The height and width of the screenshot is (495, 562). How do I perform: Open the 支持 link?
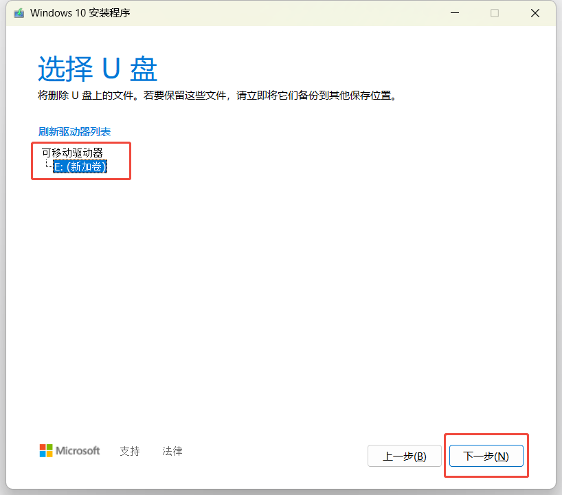(130, 451)
